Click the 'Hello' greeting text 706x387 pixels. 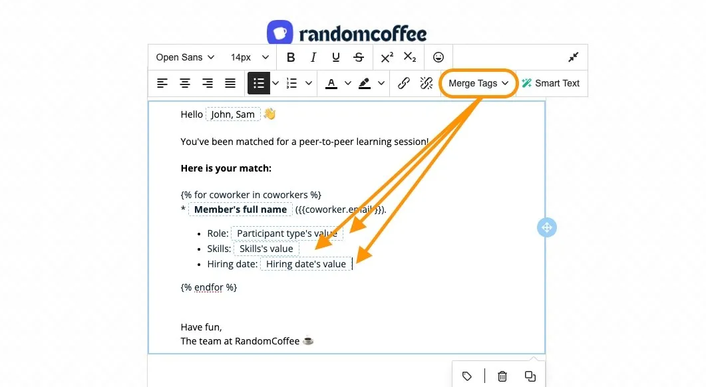coord(192,114)
